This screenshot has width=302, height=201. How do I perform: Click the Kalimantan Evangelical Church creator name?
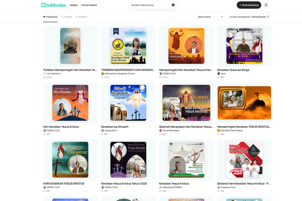[x=120, y=74]
